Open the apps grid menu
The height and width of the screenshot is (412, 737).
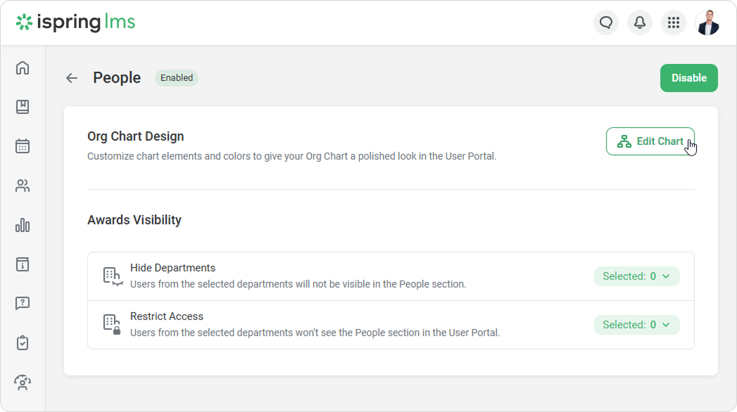674,22
